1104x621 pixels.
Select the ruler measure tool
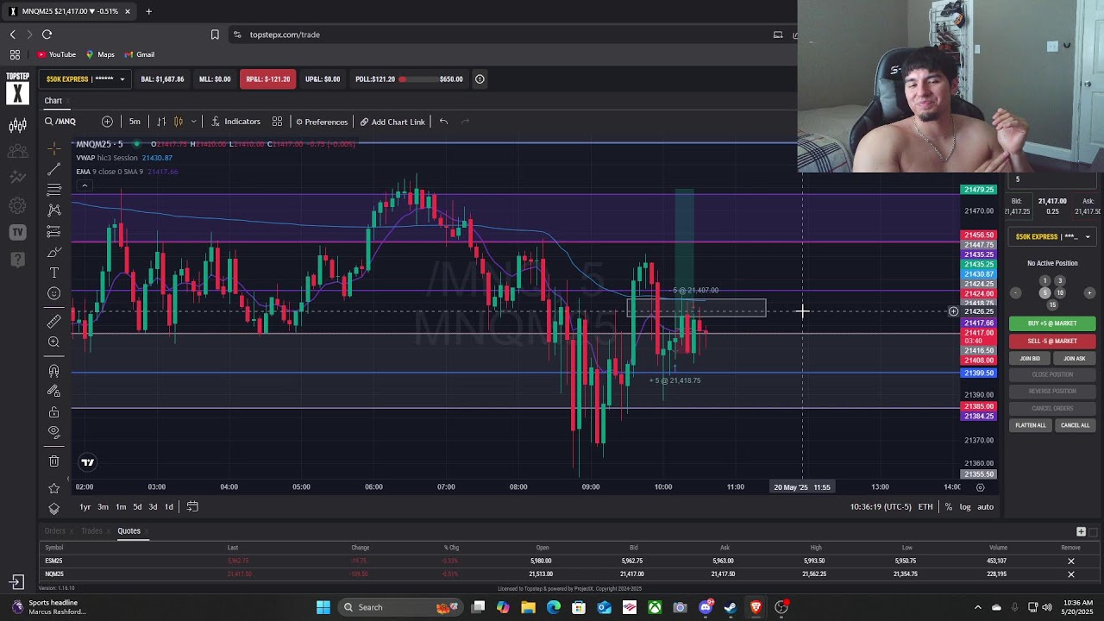tap(53, 322)
